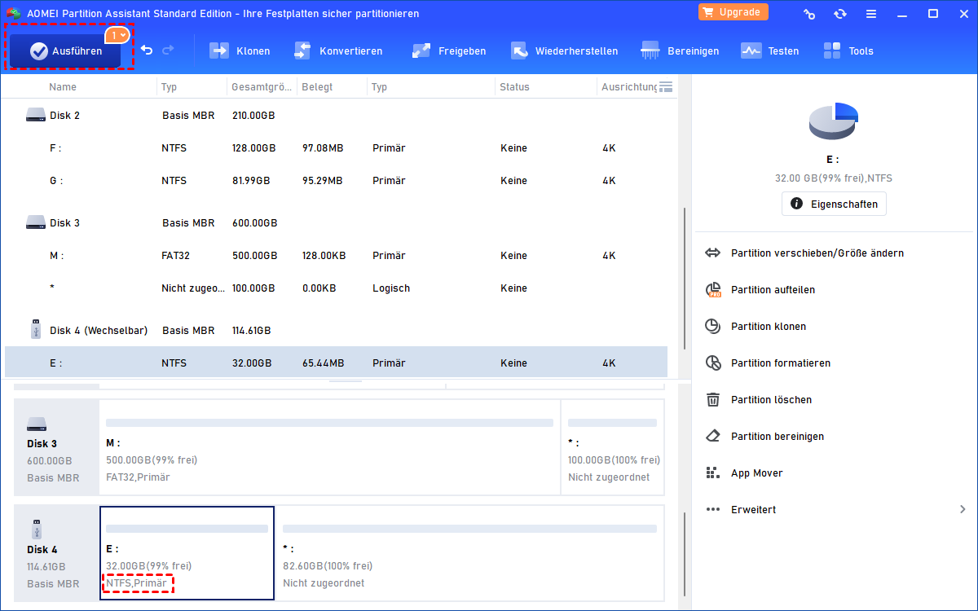Select Disk 3 block in disk map
Viewport: 978px width, 611px height.
(56, 446)
